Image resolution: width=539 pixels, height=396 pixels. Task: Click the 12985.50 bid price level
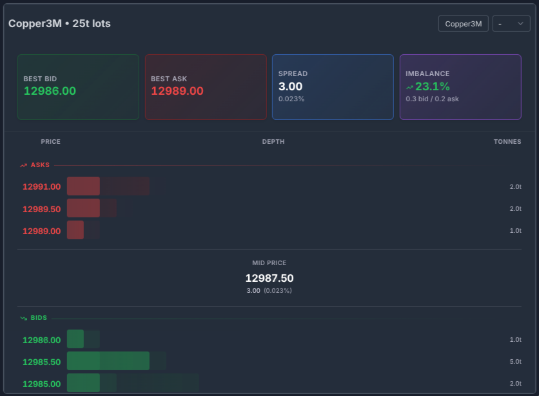point(42,362)
